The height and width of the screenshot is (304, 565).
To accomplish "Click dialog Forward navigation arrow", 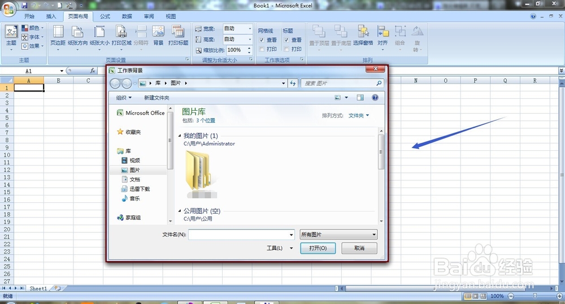I will click(x=127, y=84).
